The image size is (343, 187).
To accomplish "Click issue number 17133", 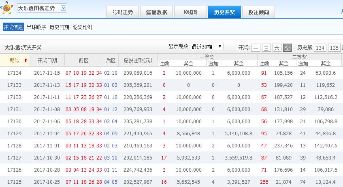I will tap(15, 85).
